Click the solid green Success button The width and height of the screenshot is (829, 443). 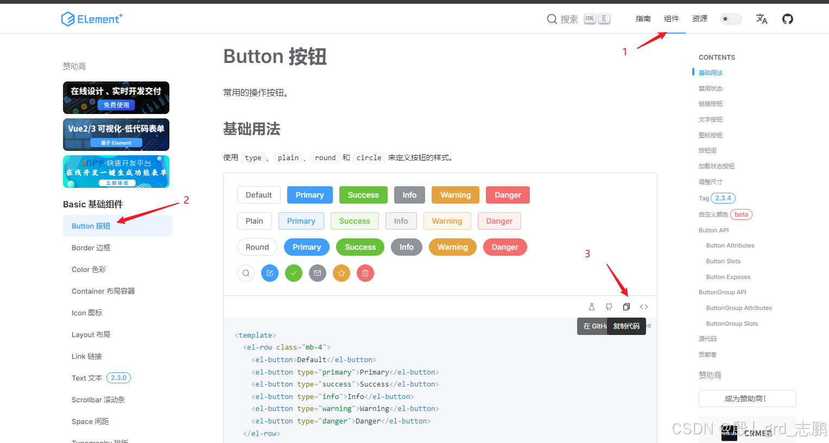tap(363, 195)
